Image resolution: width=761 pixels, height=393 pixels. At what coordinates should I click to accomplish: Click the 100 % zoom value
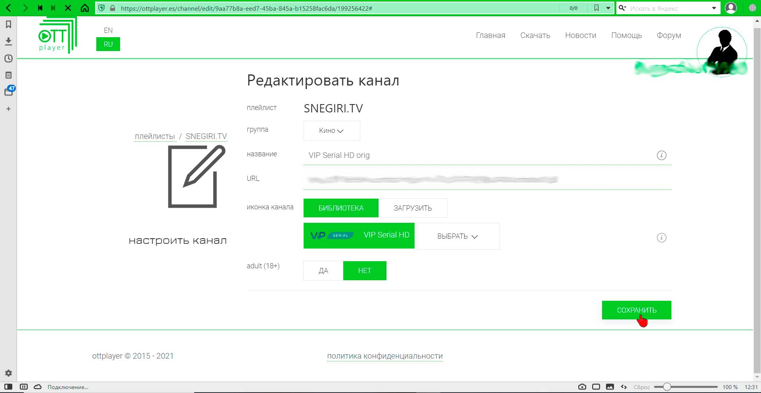point(730,387)
